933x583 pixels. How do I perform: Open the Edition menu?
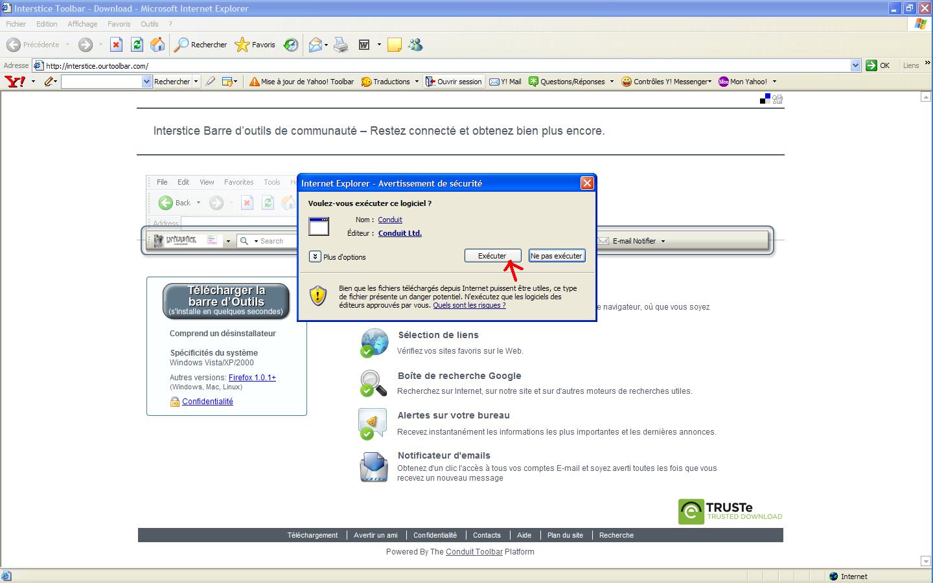pos(47,24)
